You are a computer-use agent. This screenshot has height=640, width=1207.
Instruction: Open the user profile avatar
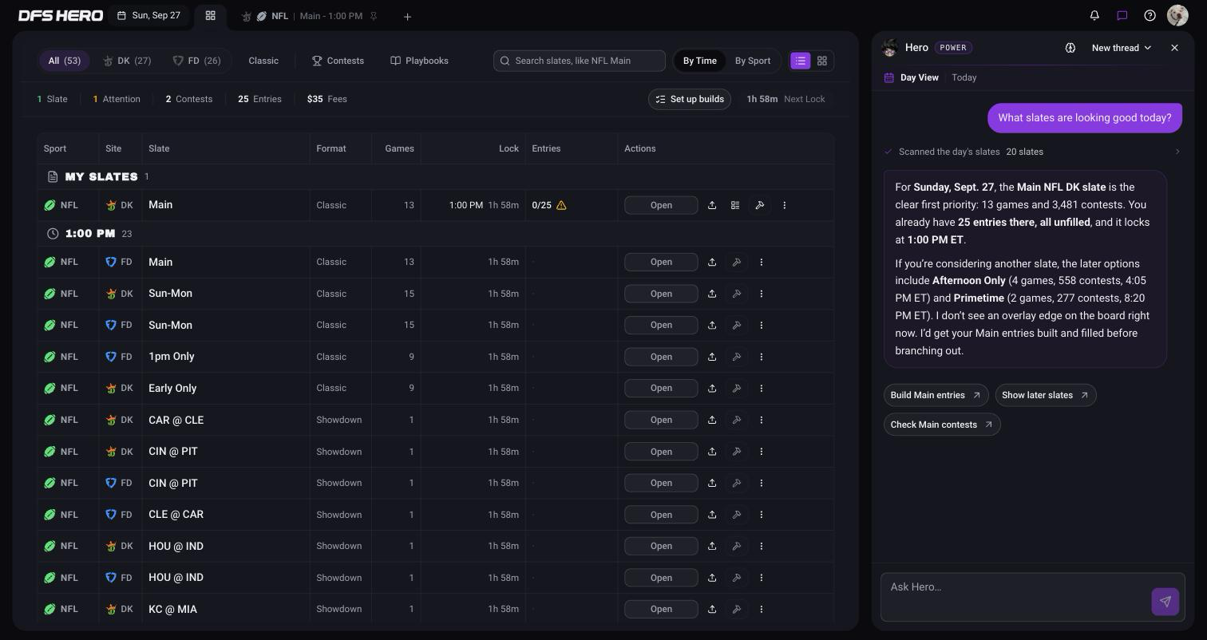pos(1177,15)
